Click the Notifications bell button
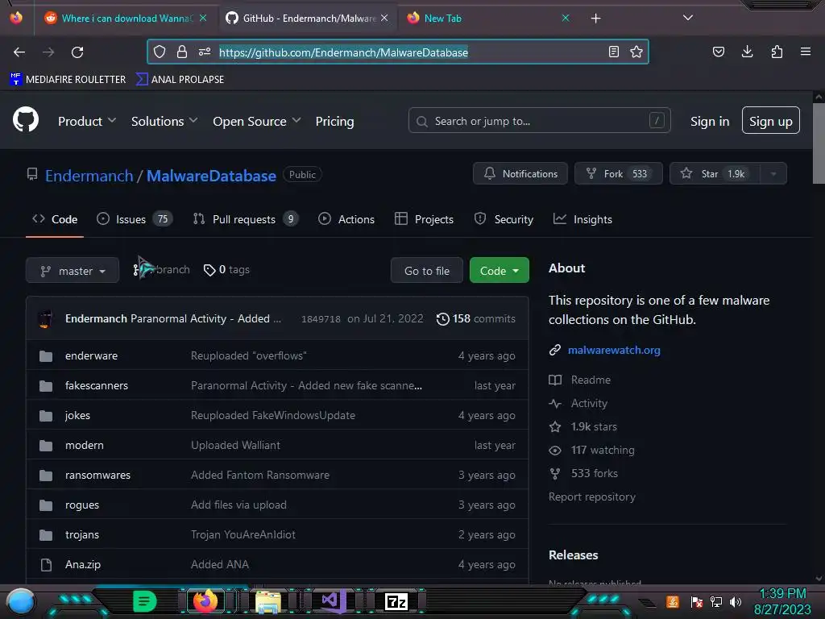This screenshot has width=825, height=619. click(520, 174)
